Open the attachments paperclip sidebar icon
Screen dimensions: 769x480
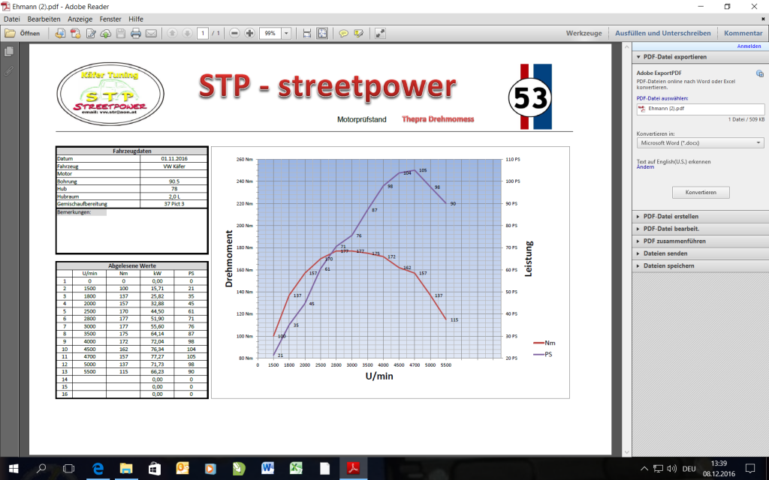pyautogui.click(x=8, y=71)
